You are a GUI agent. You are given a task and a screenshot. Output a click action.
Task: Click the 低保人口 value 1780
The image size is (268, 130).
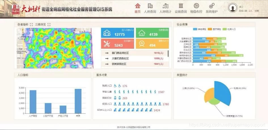point(166,104)
